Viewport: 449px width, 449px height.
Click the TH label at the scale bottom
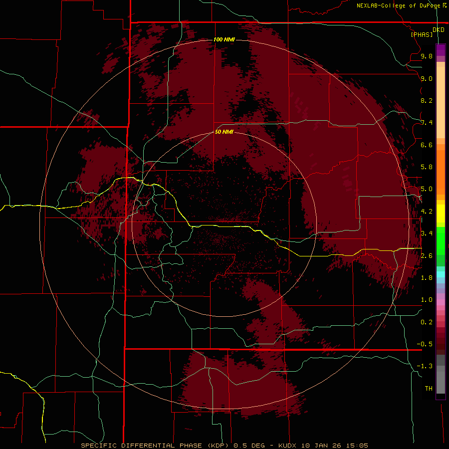pos(429,389)
